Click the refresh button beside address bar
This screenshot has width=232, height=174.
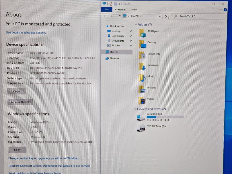[166, 16]
